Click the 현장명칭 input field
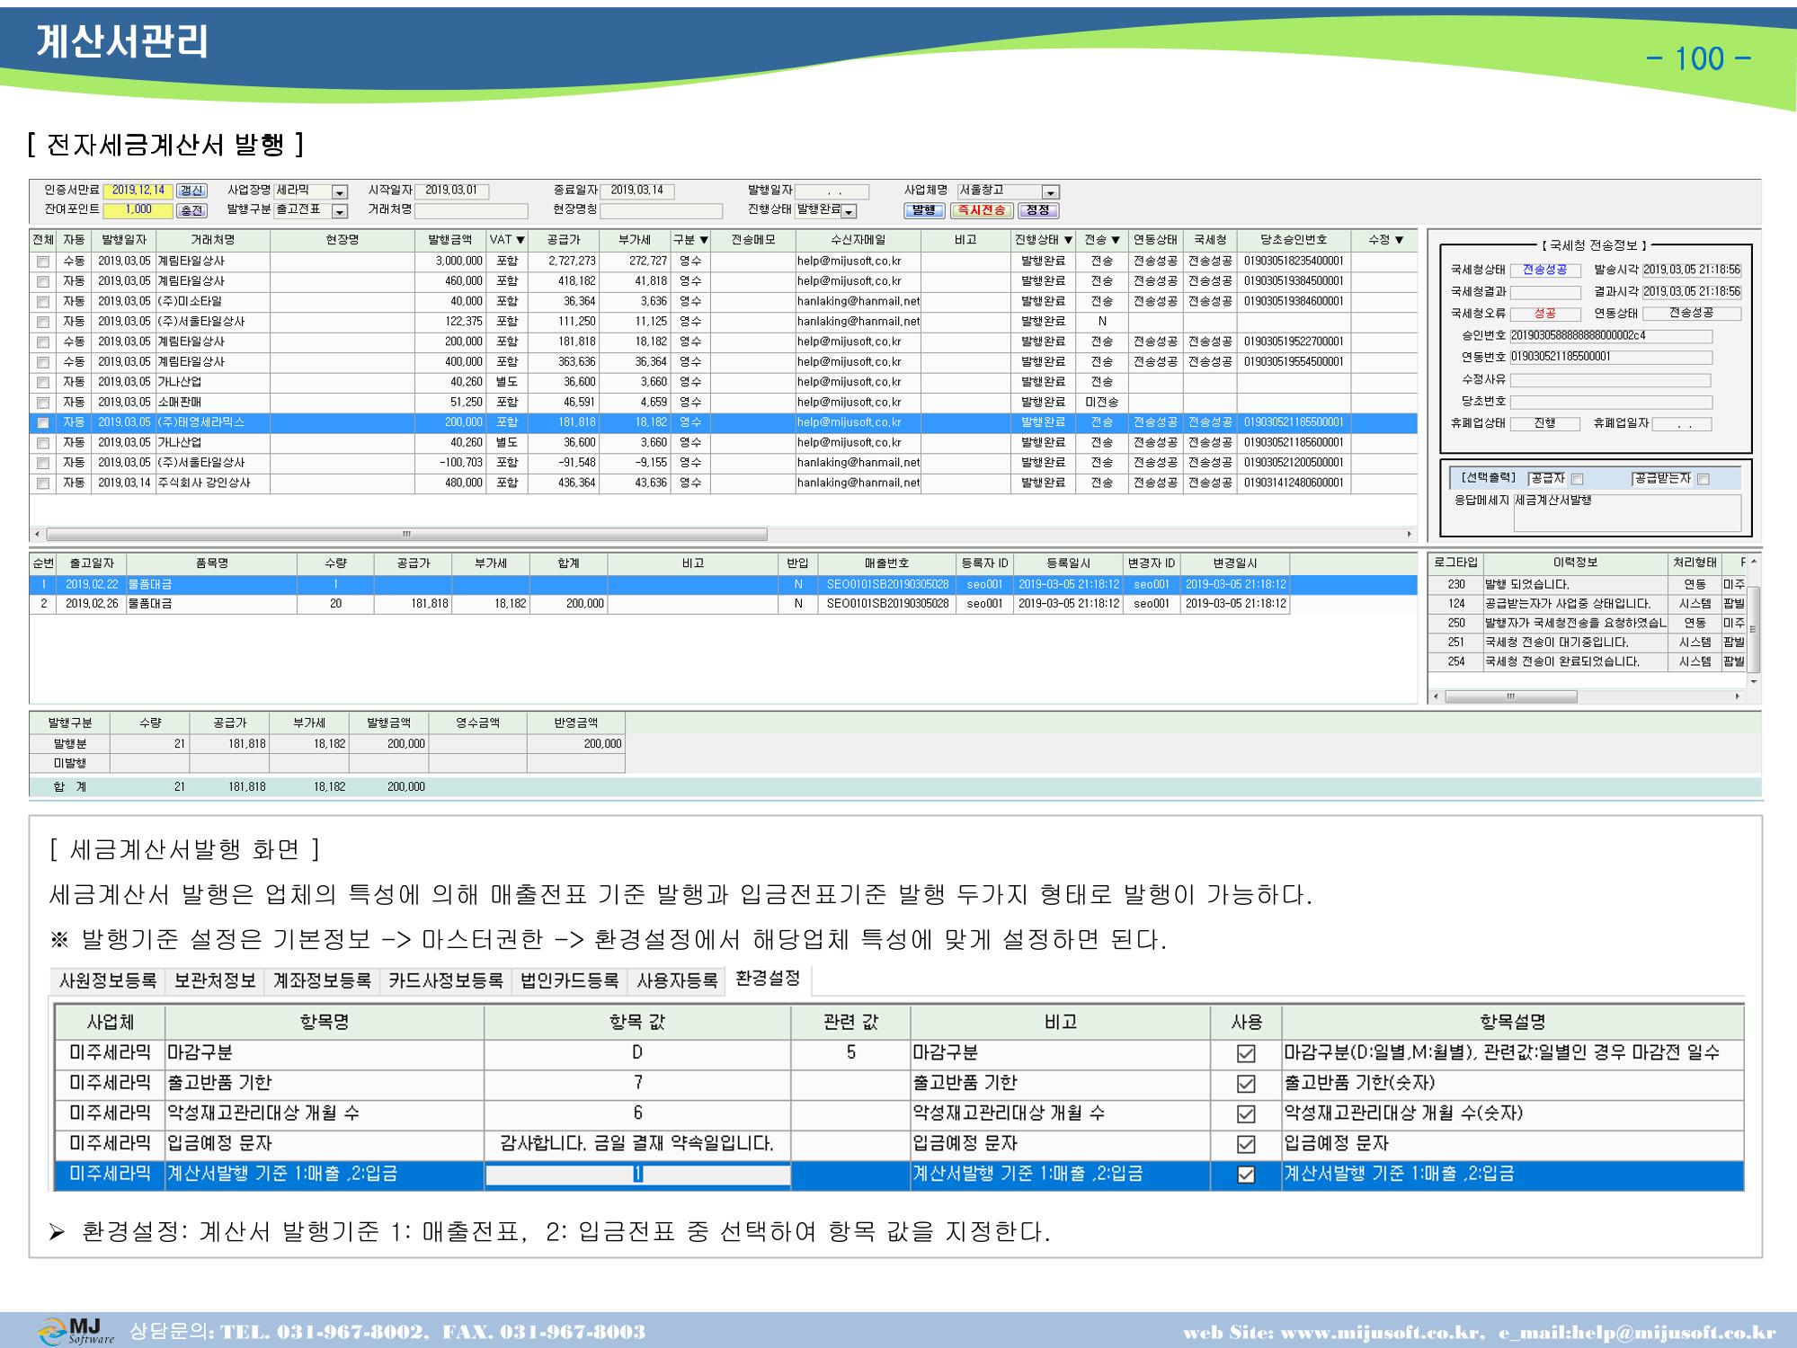This screenshot has width=1797, height=1348. coord(662,211)
